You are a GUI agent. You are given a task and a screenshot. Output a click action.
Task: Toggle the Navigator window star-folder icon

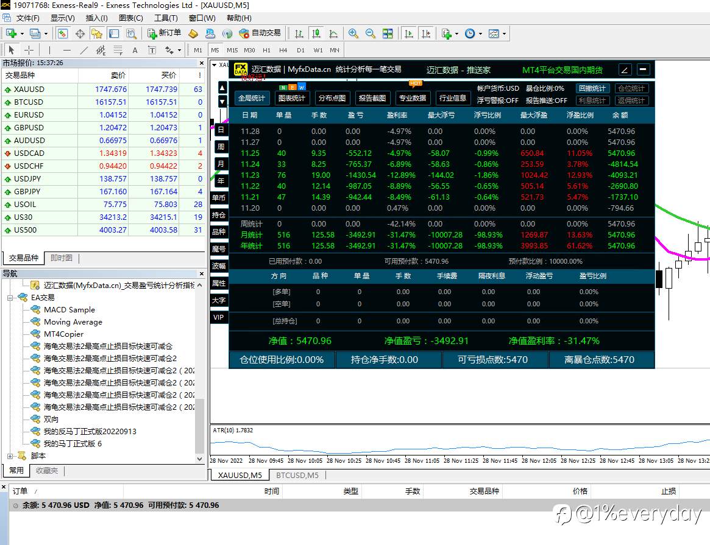97,33
